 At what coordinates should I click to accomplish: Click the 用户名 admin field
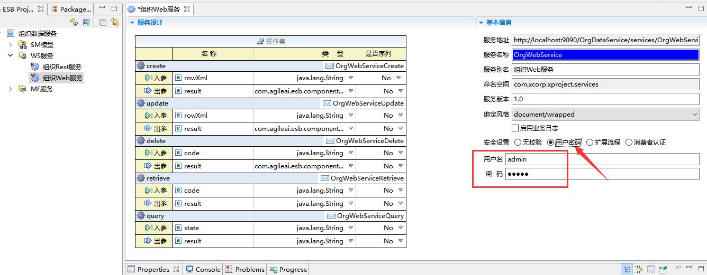(x=602, y=159)
